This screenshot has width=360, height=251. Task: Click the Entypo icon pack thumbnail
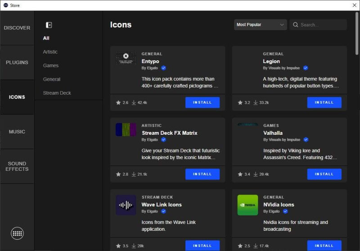(126, 58)
